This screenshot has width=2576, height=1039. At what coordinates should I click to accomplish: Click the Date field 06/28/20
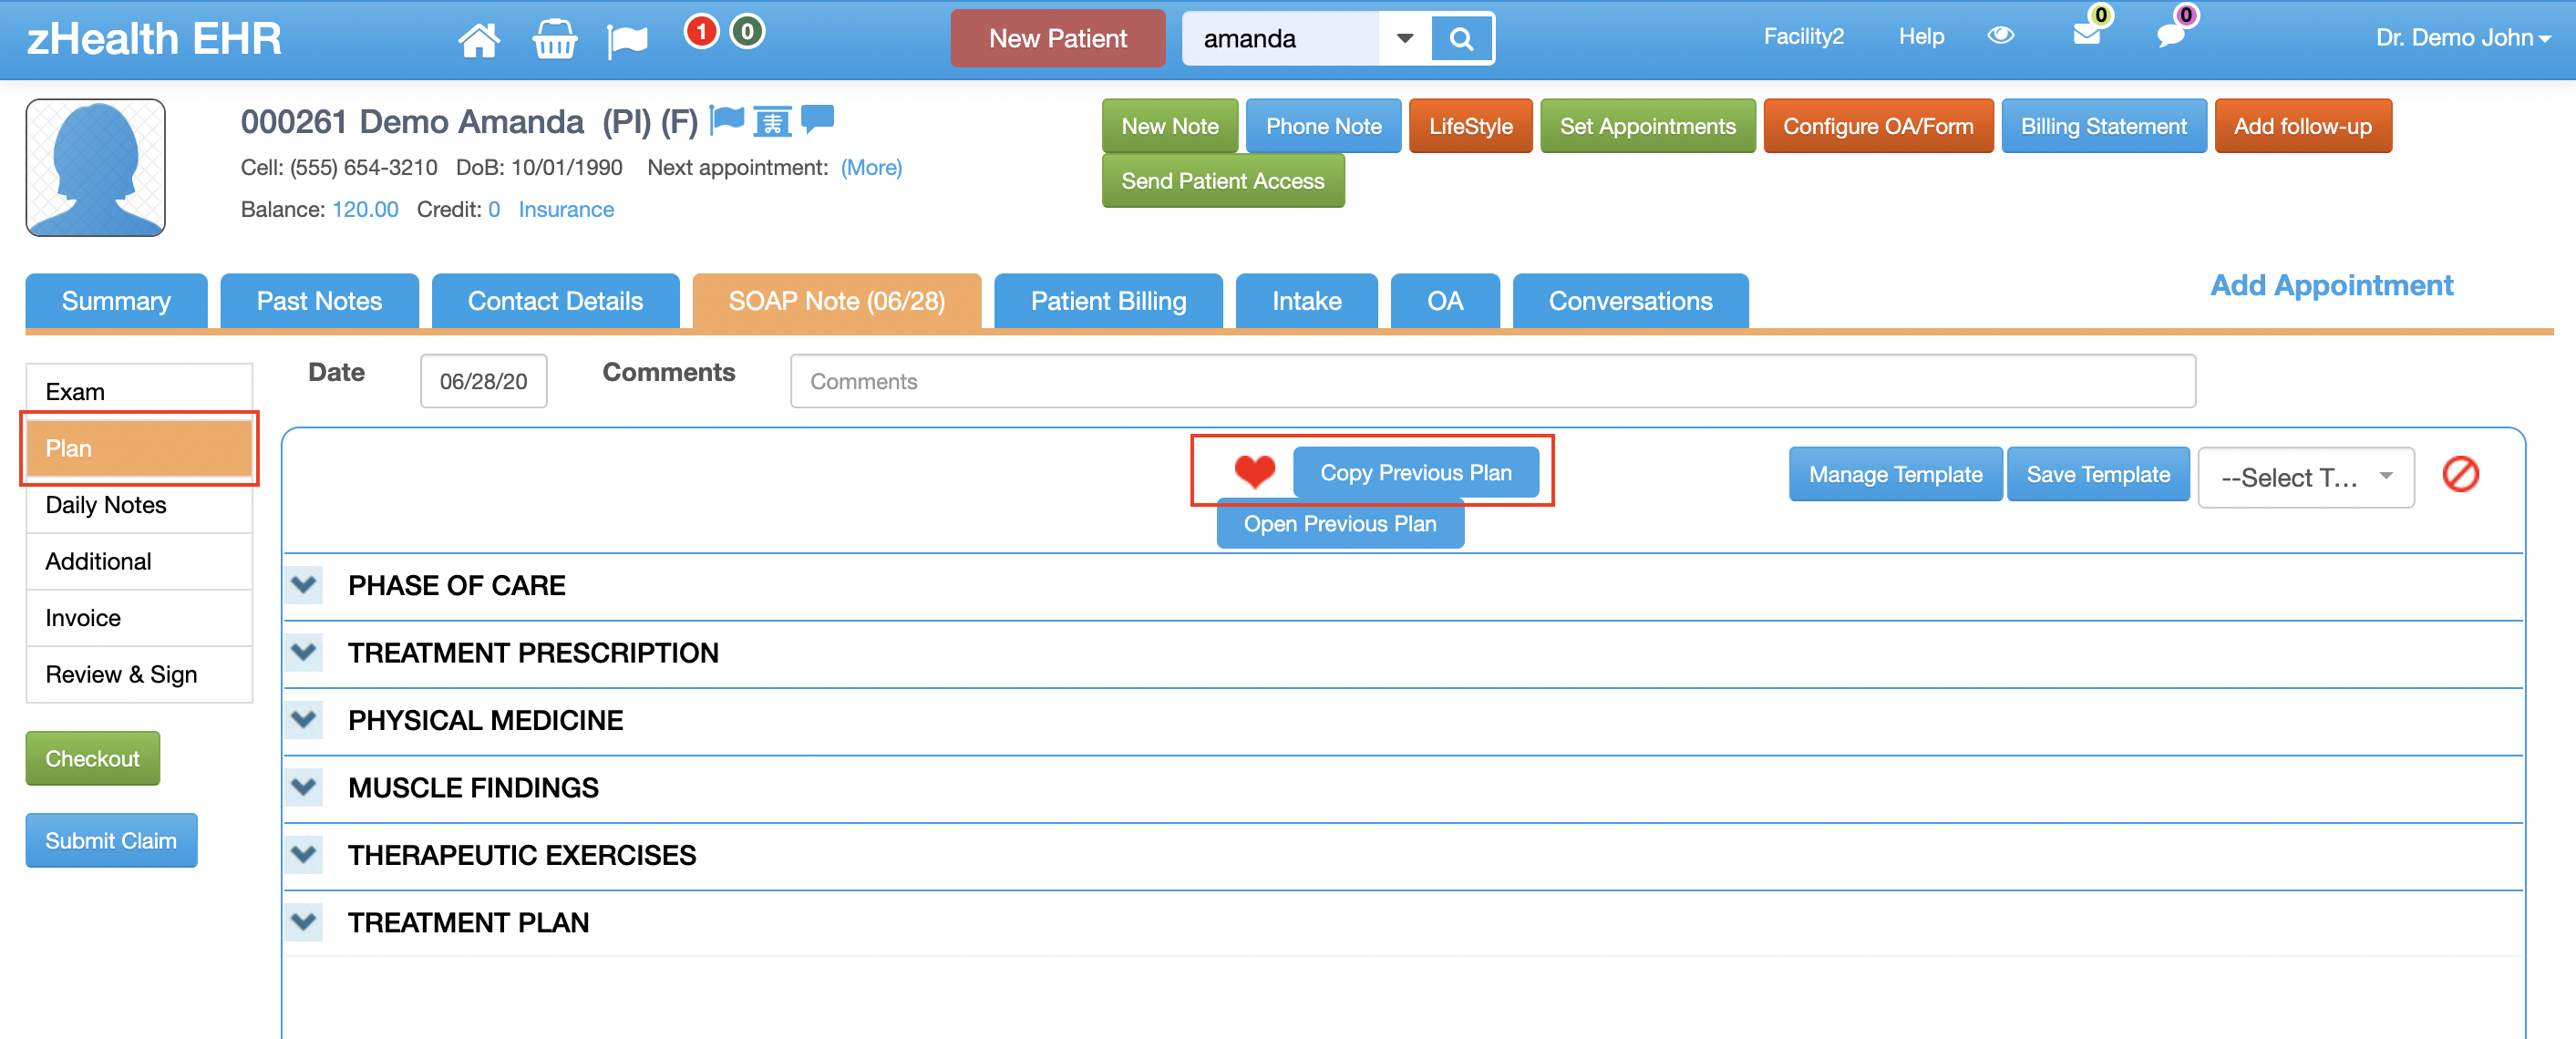tap(483, 381)
